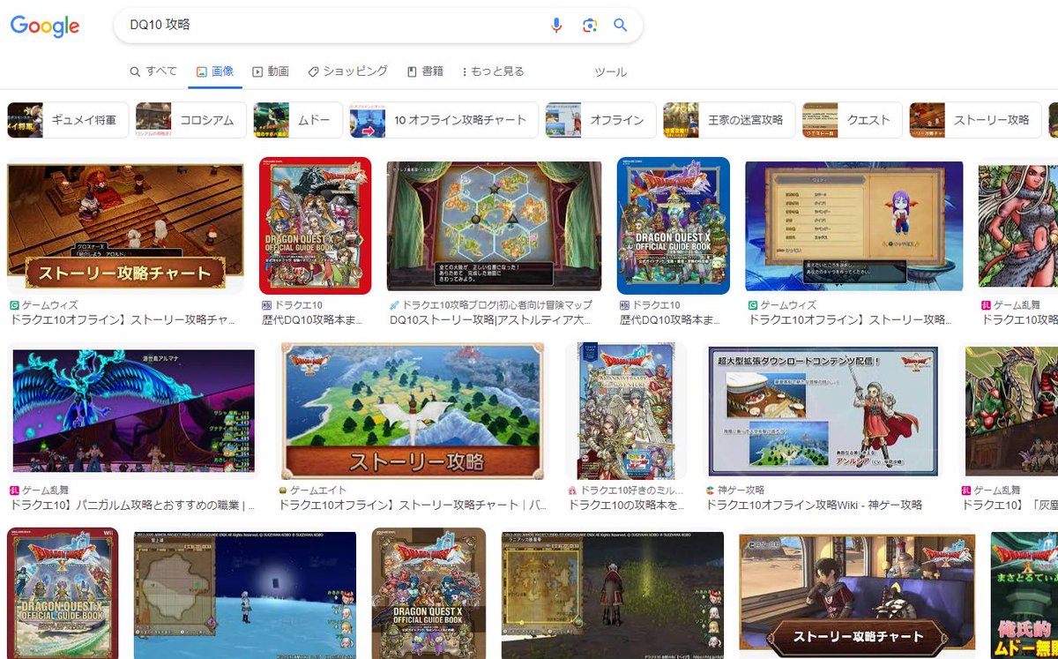The width and height of the screenshot is (1058, 659).
Task: Choose 王家の迷宮攻略 chip
Action: (x=729, y=120)
